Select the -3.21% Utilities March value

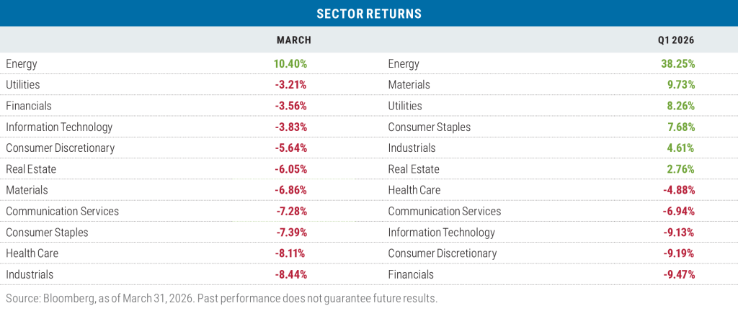290,85
